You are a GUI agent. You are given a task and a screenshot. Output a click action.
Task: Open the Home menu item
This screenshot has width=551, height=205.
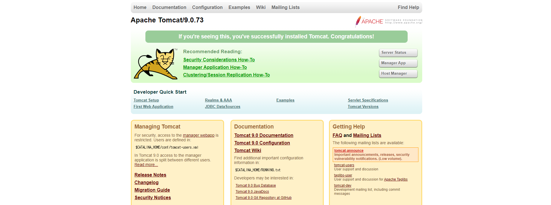click(140, 8)
